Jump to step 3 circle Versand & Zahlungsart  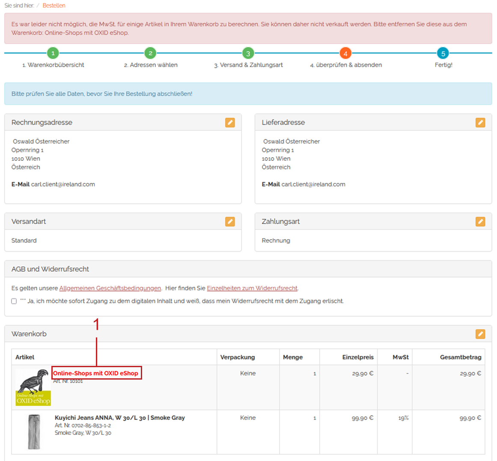[248, 54]
